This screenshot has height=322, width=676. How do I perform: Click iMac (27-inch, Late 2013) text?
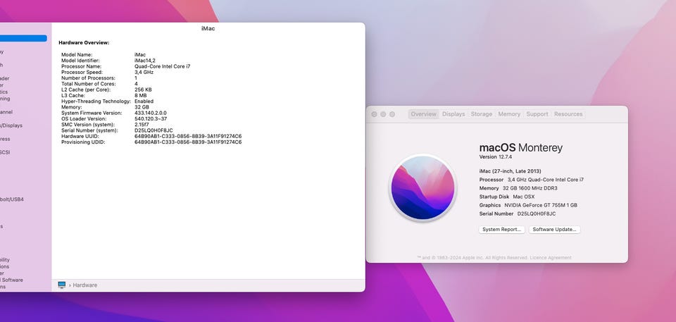click(510, 171)
